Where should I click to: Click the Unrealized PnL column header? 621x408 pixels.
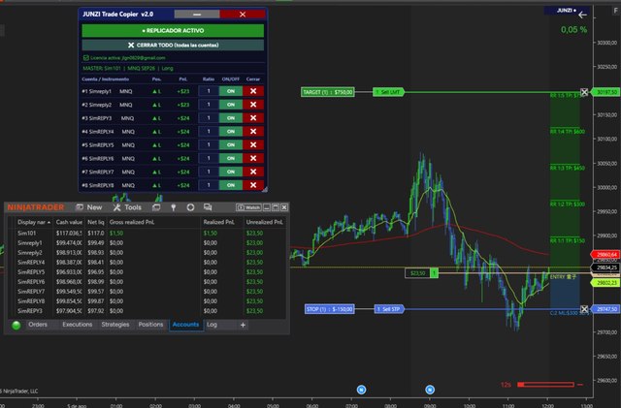(x=265, y=222)
